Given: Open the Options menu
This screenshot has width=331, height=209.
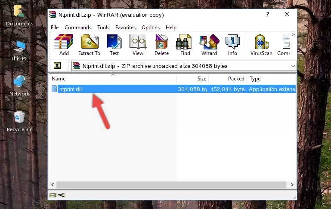Looking at the screenshot, I should [151, 28].
